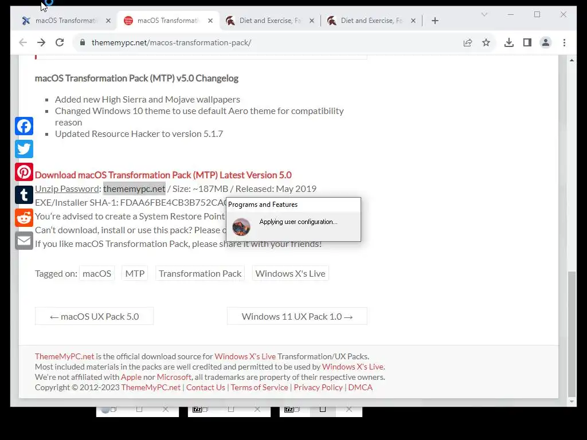Go to previous post macOS UX Pack 5.0
Screen dimensions: 587x440
pos(94,316)
